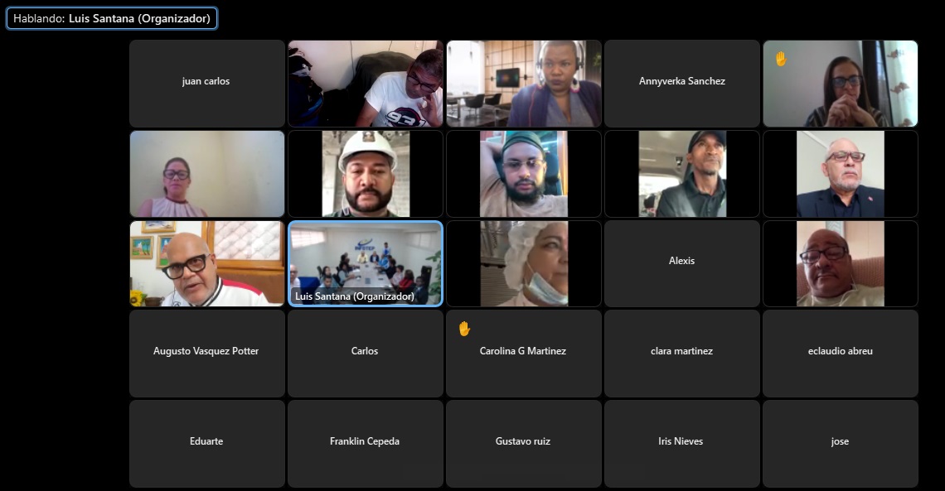Select the Iris Nieves tile

pos(681,444)
